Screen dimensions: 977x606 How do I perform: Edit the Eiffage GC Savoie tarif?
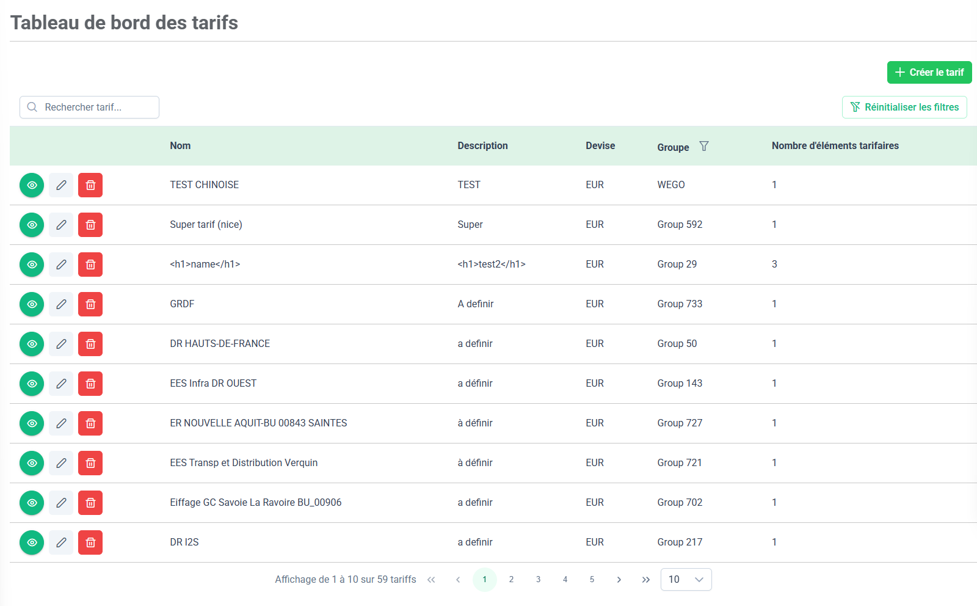(61, 503)
